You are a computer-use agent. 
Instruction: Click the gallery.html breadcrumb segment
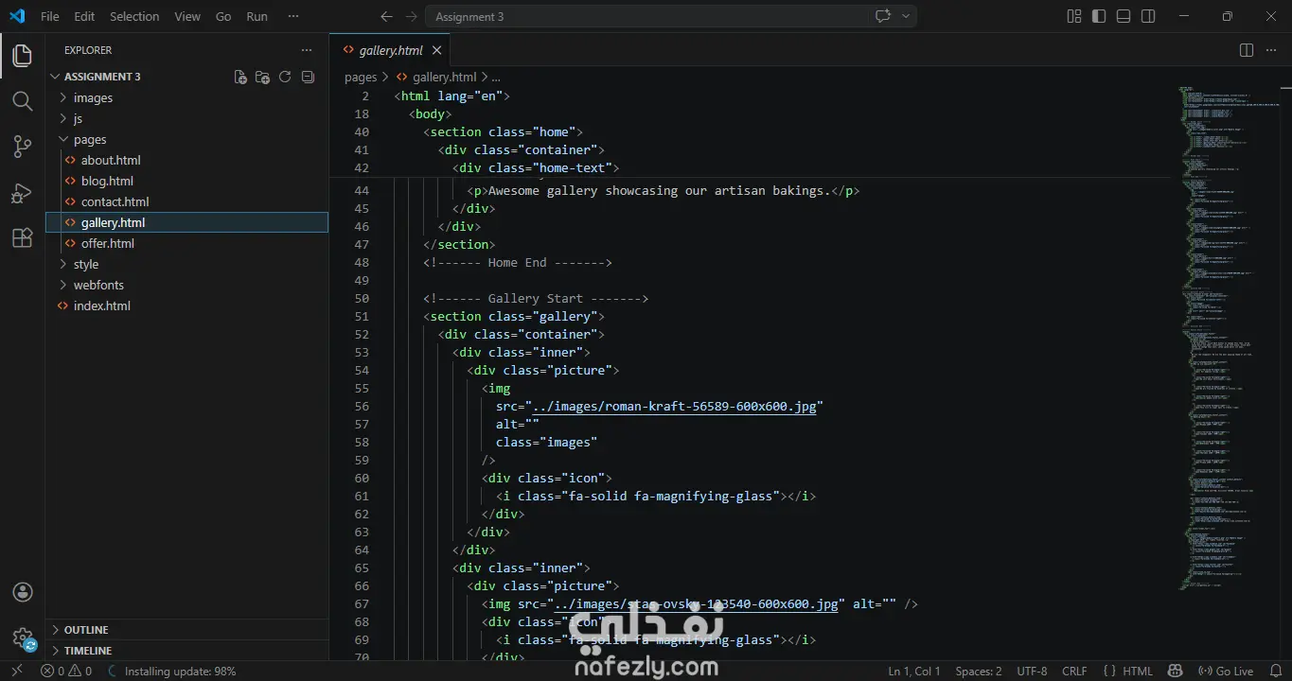click(444, 78)
